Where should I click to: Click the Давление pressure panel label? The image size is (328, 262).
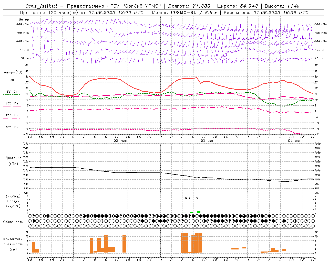point(13,158)
